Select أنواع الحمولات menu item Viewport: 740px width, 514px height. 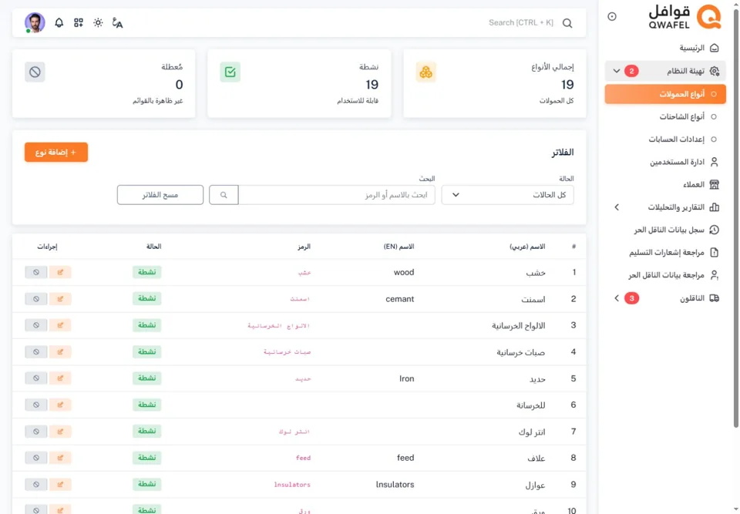[x=665, y=94]
